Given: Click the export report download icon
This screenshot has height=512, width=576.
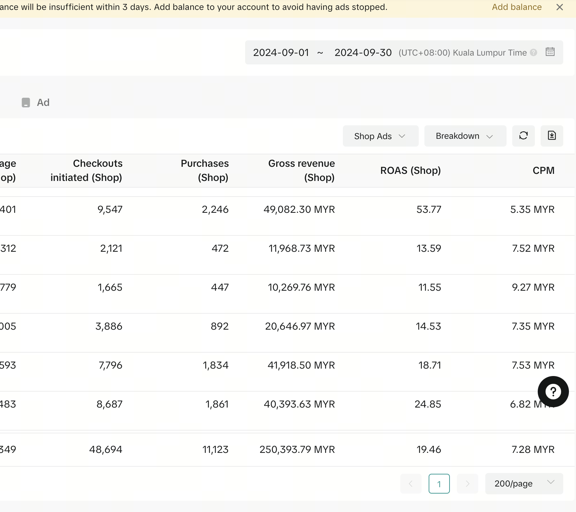Looking at the screenshot, I should coord(552,136).
